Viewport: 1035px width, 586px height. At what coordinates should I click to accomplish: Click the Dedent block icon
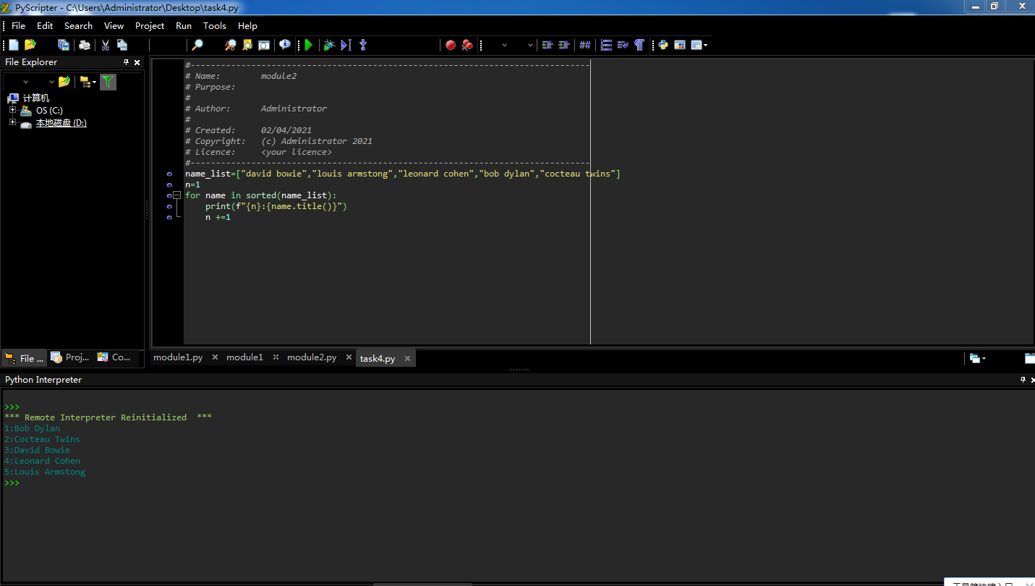[x=548, y=45]
